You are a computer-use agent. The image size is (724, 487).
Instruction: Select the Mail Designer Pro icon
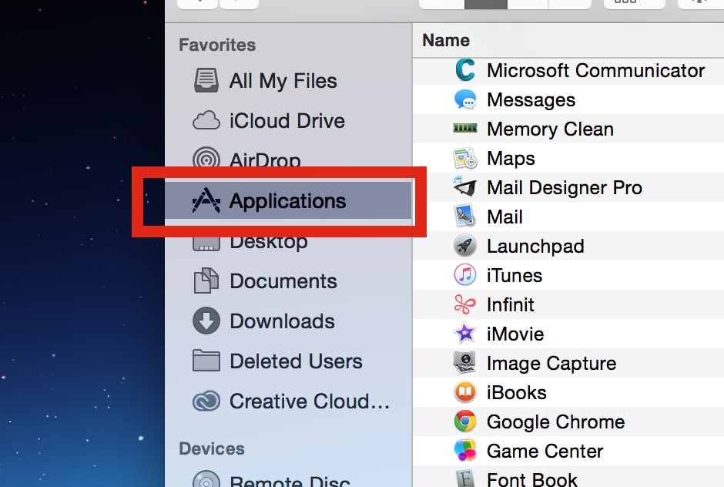[x=465, y=186]
